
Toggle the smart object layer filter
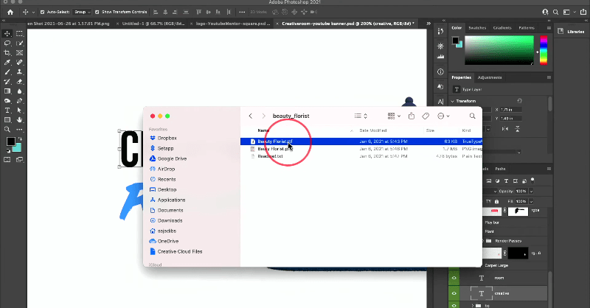(x=524, y=181)
